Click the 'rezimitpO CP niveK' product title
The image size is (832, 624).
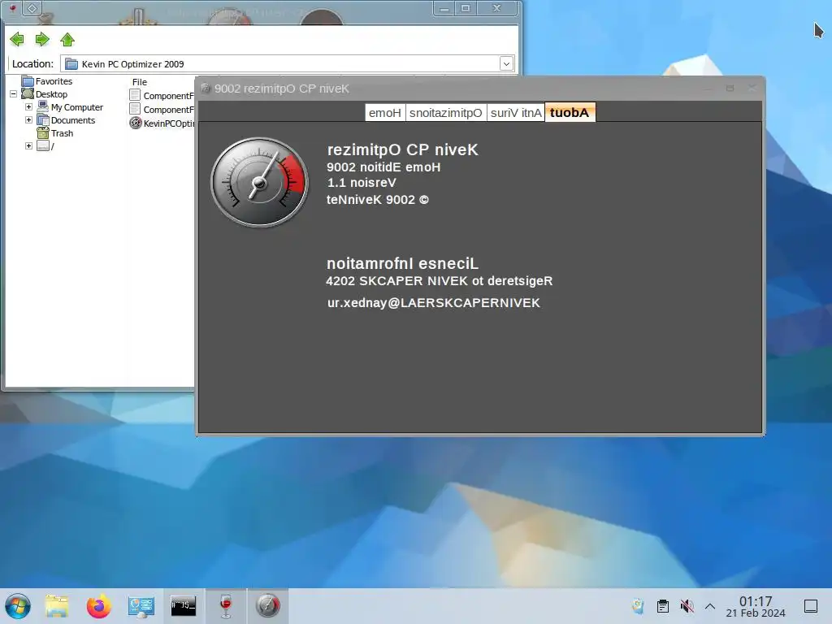(x=403, y=150)
